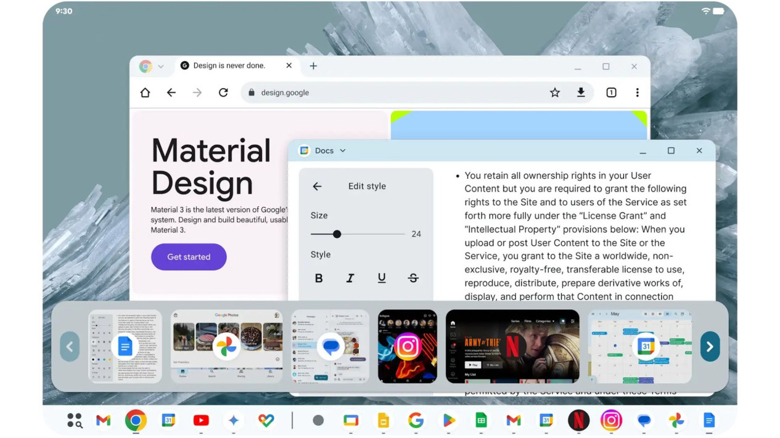Launch the Play Store from the taskbar
780x438 pixels.
[449, 421]
